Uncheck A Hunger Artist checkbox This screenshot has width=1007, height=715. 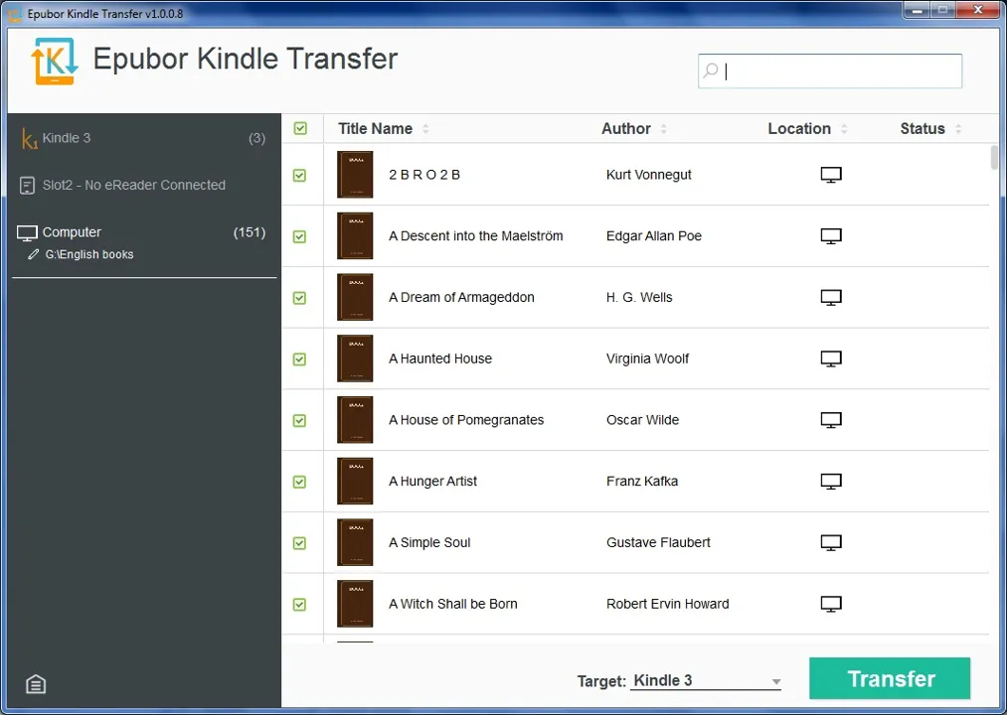coord(300,482)
